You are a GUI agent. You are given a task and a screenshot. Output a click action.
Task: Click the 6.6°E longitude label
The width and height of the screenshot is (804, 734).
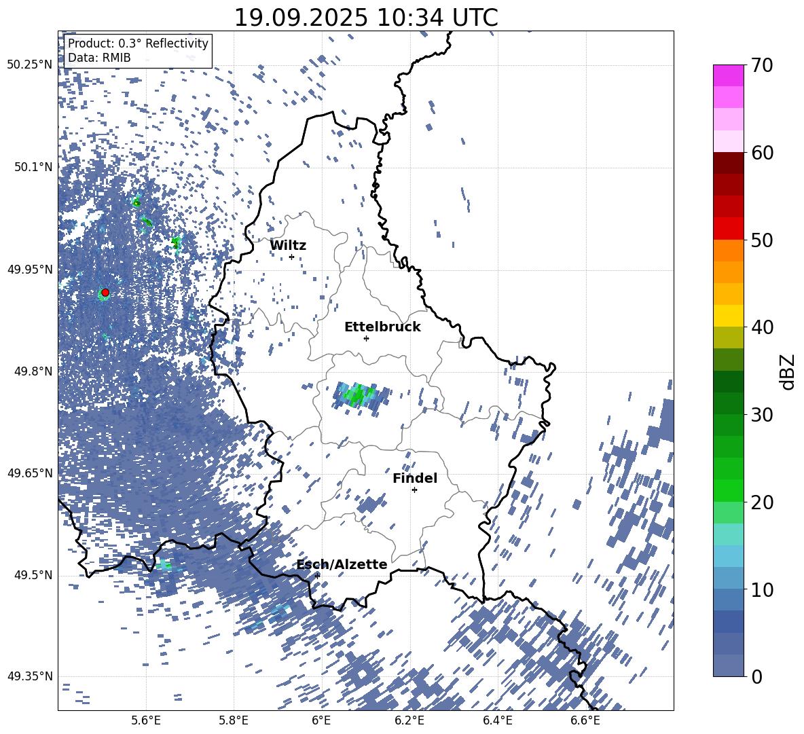(x=585, y=720)
